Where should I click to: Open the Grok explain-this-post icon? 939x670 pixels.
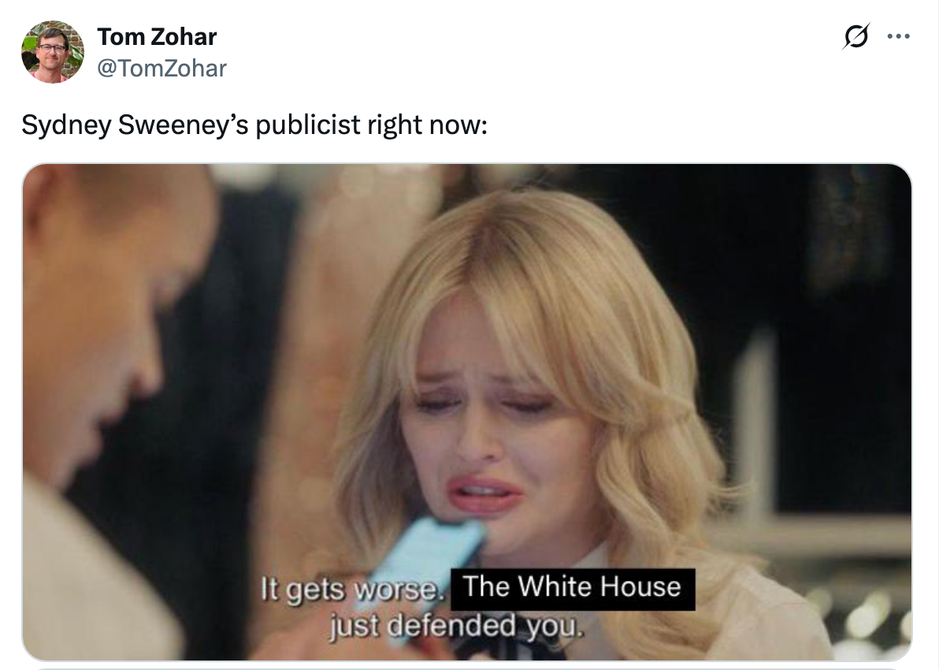[855, 36]
